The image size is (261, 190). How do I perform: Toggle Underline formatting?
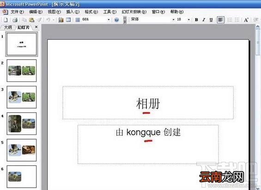[211, 20]
